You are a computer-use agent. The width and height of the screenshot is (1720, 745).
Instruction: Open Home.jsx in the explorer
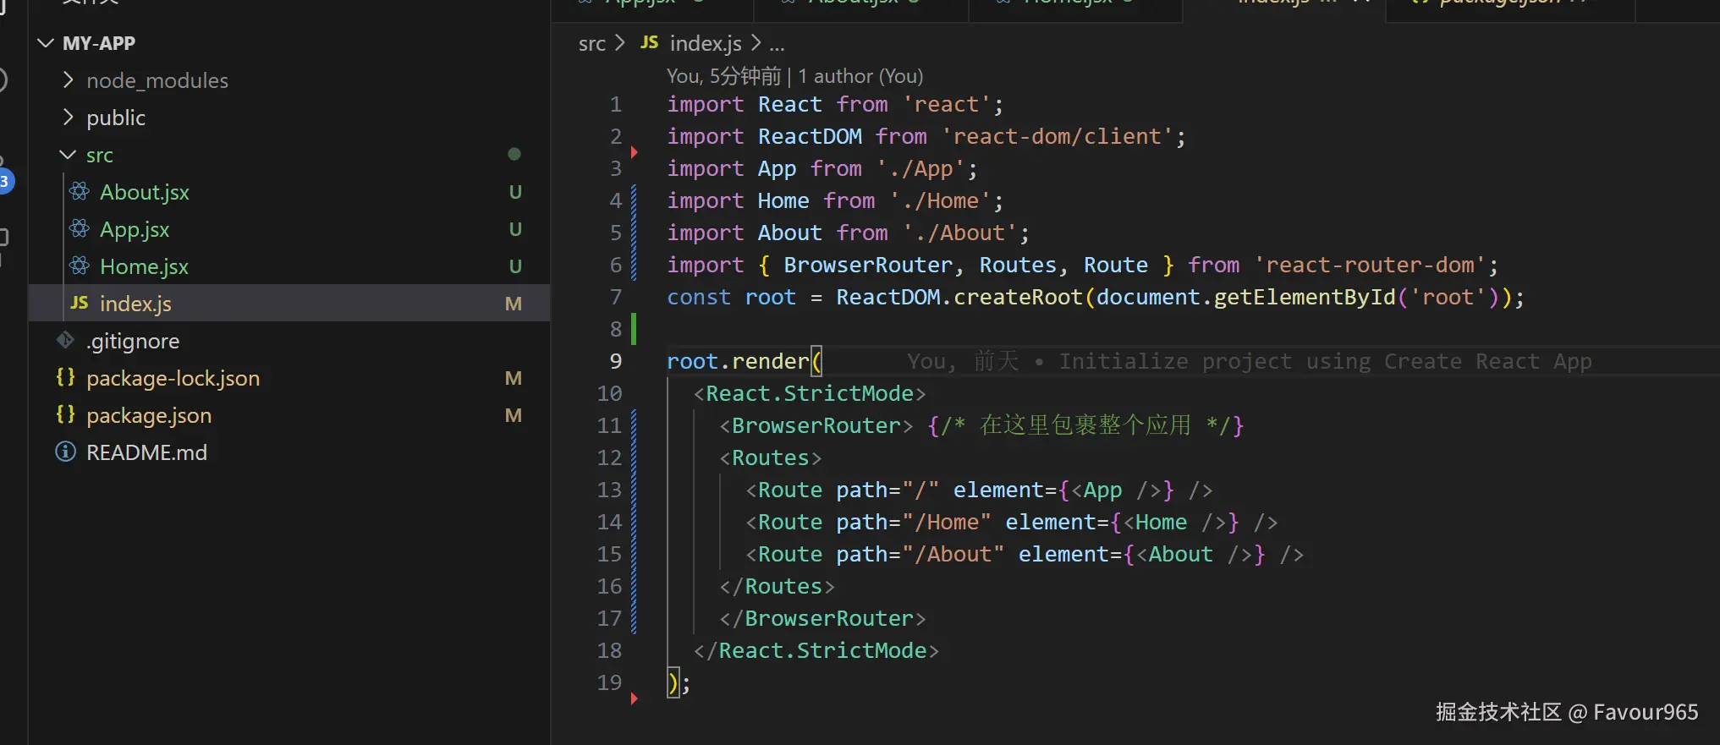[144, 266]
